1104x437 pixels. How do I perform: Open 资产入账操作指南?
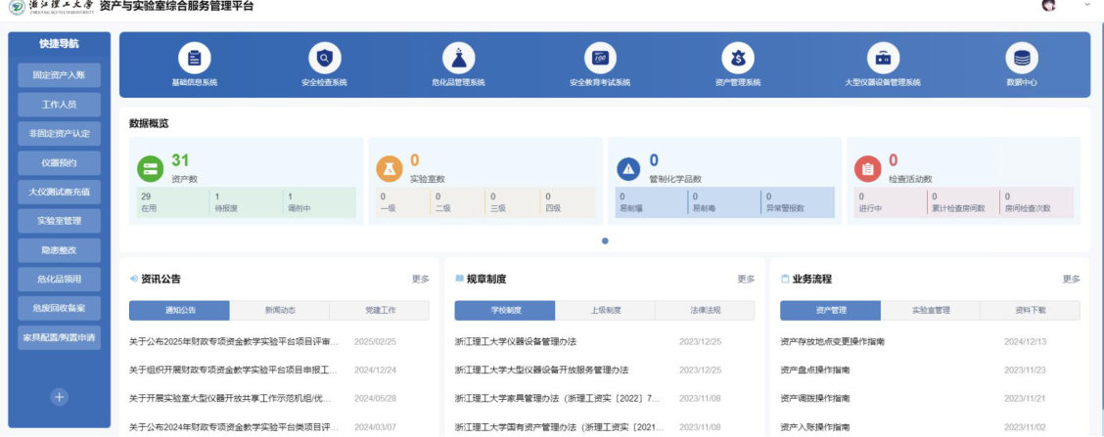click(x=814, y=427)
